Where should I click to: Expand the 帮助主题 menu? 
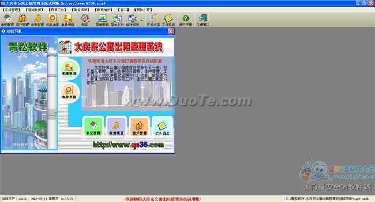click(x=143, y=10)
